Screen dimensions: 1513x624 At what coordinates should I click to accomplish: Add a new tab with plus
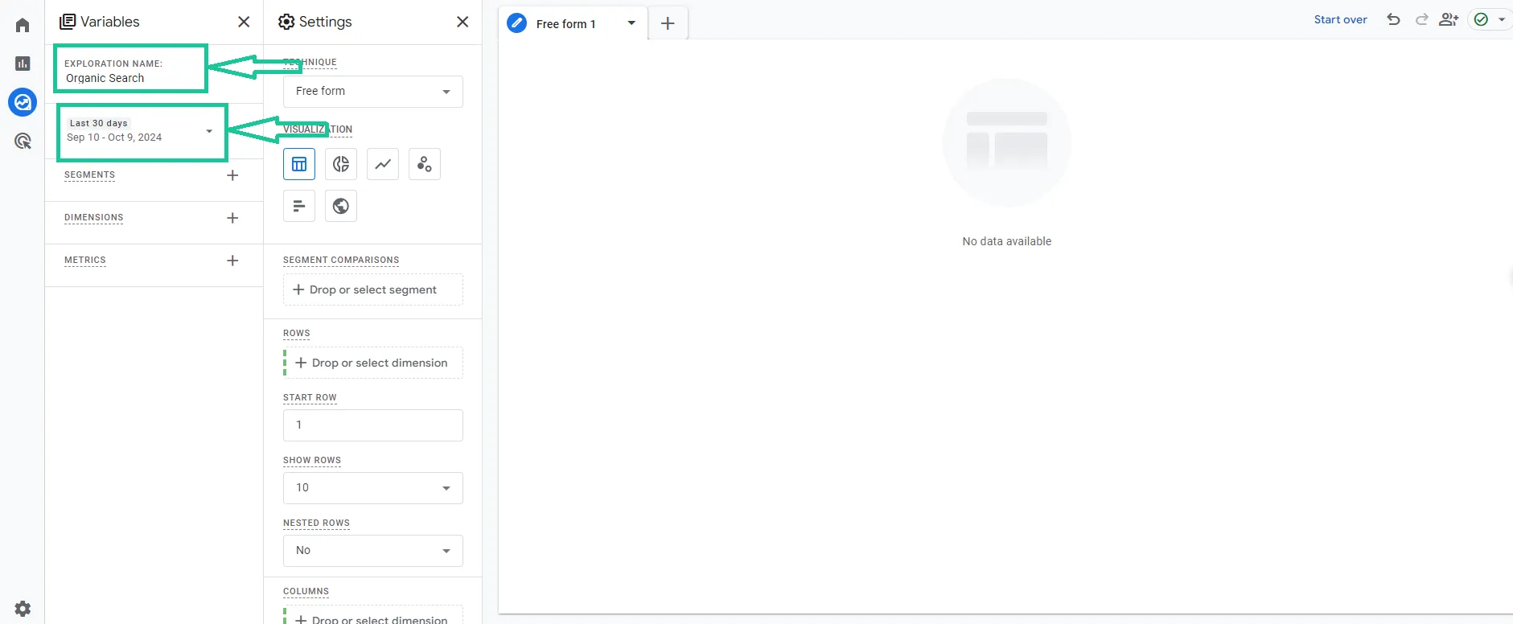point(668,24)
